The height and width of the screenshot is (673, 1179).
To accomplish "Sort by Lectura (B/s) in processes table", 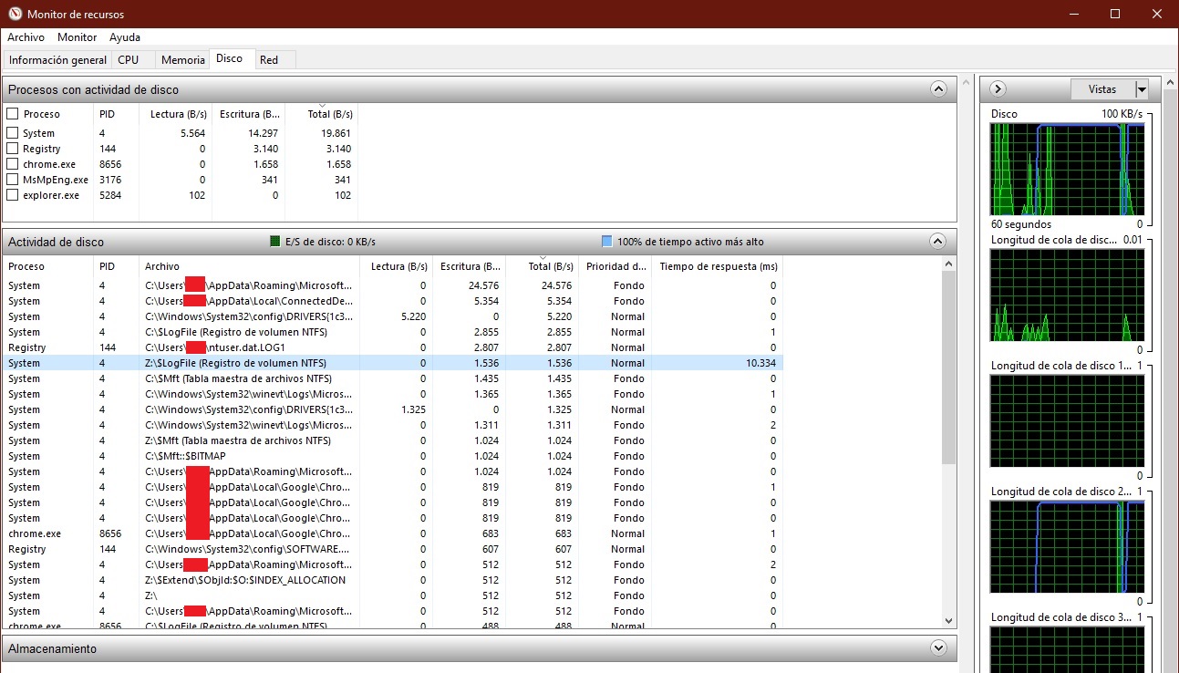I will (x=175, y=114).
